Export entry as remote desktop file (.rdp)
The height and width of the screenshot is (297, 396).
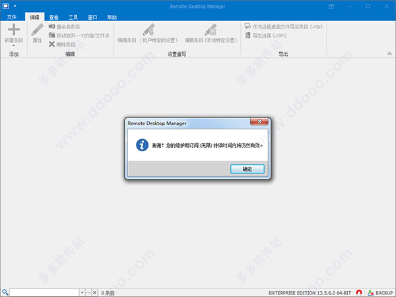284,26
